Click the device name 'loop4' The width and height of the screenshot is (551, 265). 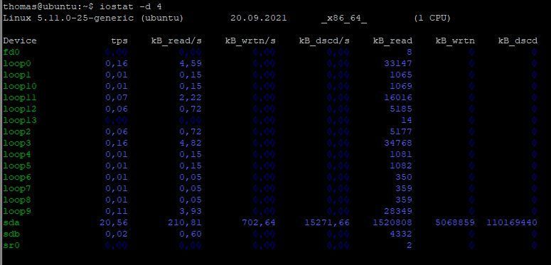17,154
